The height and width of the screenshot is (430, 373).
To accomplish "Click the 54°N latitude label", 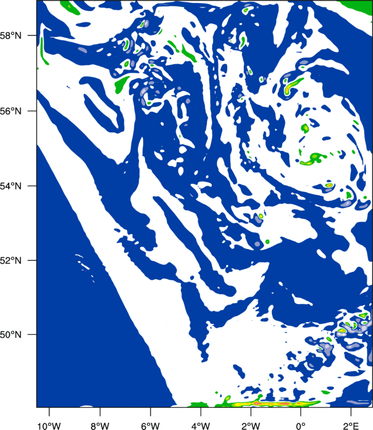I will (x=10, y=186).
